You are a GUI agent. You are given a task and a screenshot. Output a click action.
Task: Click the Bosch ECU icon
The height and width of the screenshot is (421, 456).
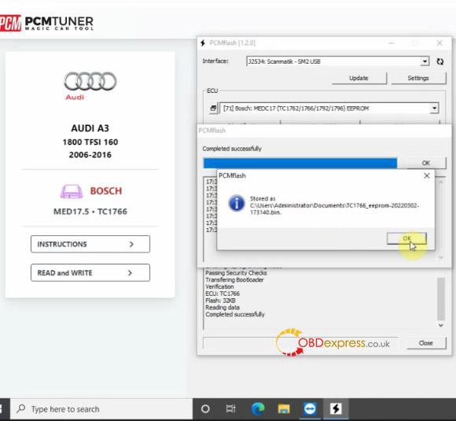(x=72, y=191)
